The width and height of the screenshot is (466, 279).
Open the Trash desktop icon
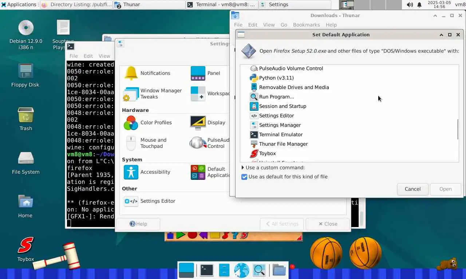(26, 115)
